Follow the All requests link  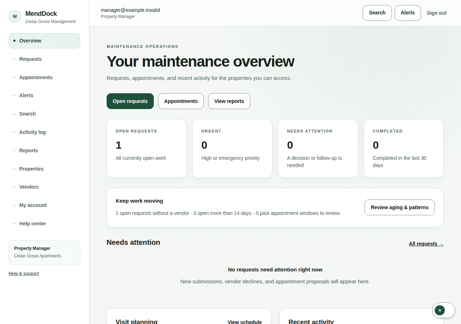[426, 244]
